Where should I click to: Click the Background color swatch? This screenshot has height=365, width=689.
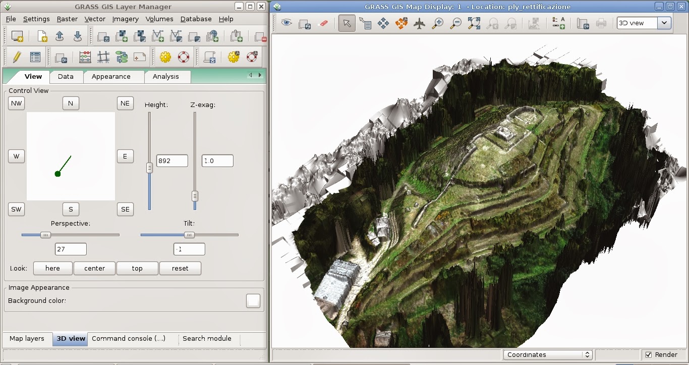tap(253, 301)
